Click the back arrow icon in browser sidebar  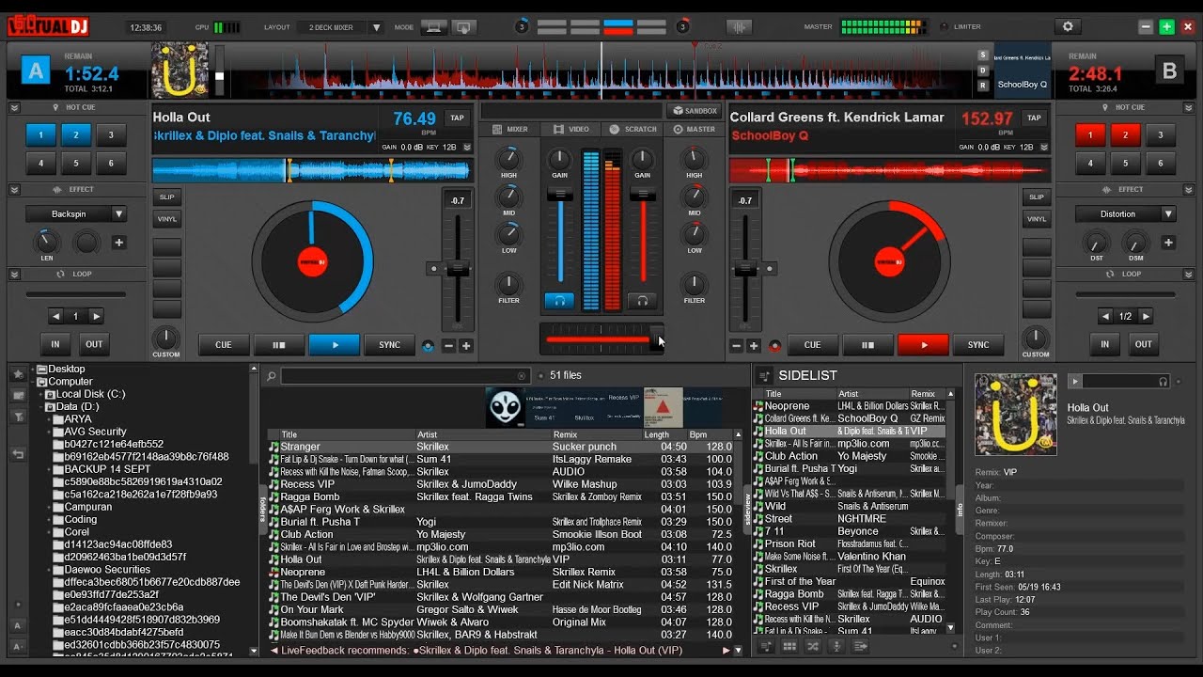tap(18, 455)
